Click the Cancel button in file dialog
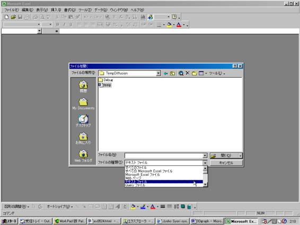Image resolution: width=300 pixels, height=225 pixels. pyautogui.click(x=226, y=163)
